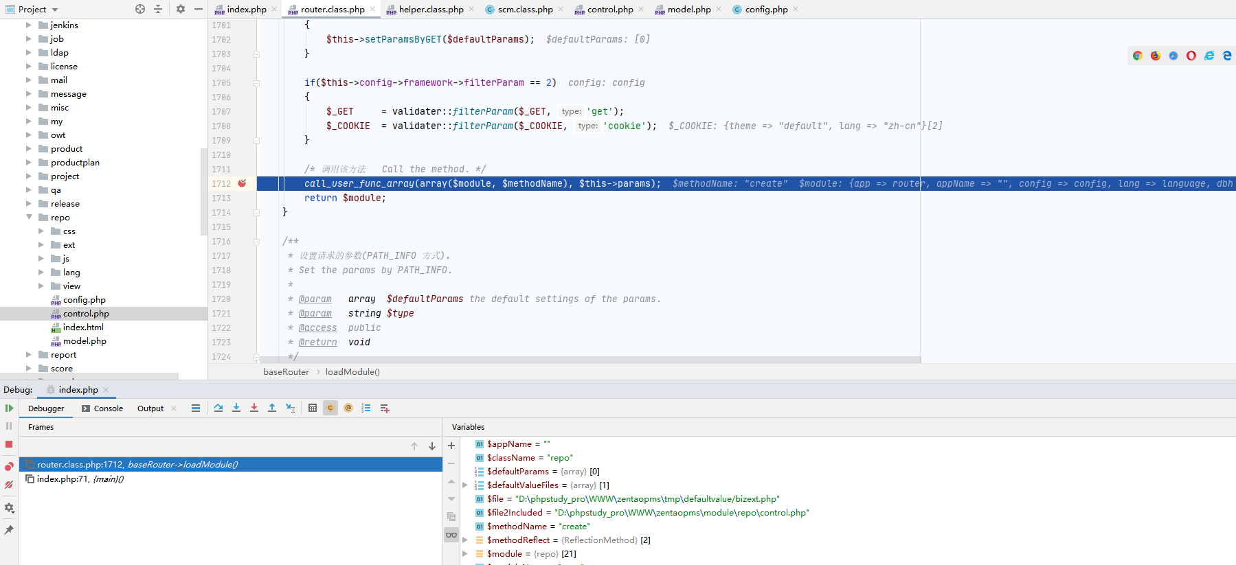Viewport: 1236px width, 565px height.
Task: Select the previous frame with up arrow
Action: pyautogui.click(x=414, y=446)
